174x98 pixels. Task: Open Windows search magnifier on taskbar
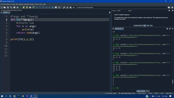[x=6, y=96]
